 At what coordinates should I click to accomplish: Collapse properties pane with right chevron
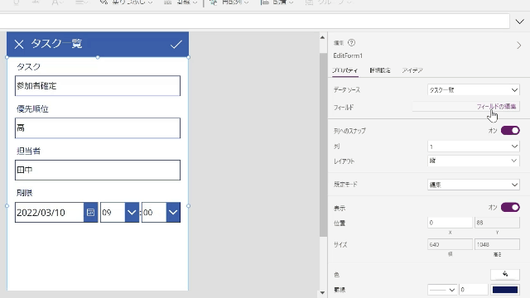519,46
